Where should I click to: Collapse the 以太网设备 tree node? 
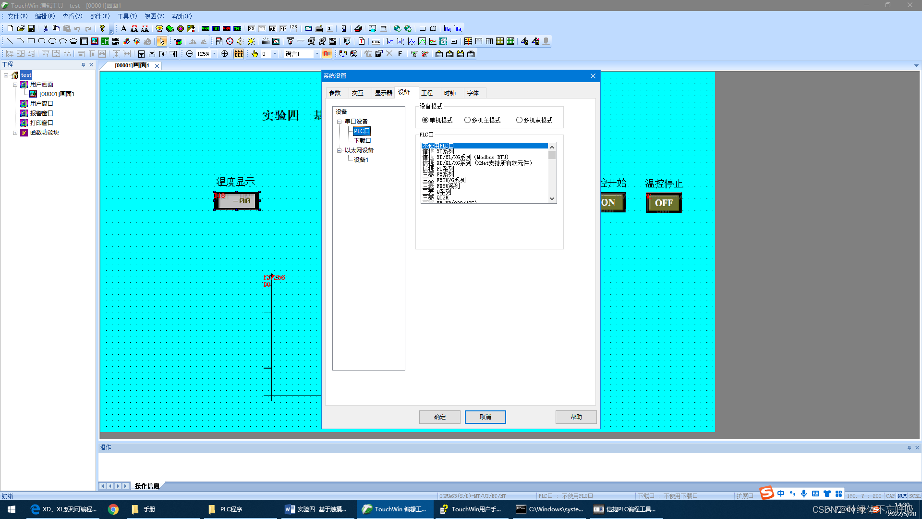tap(339, 150)
